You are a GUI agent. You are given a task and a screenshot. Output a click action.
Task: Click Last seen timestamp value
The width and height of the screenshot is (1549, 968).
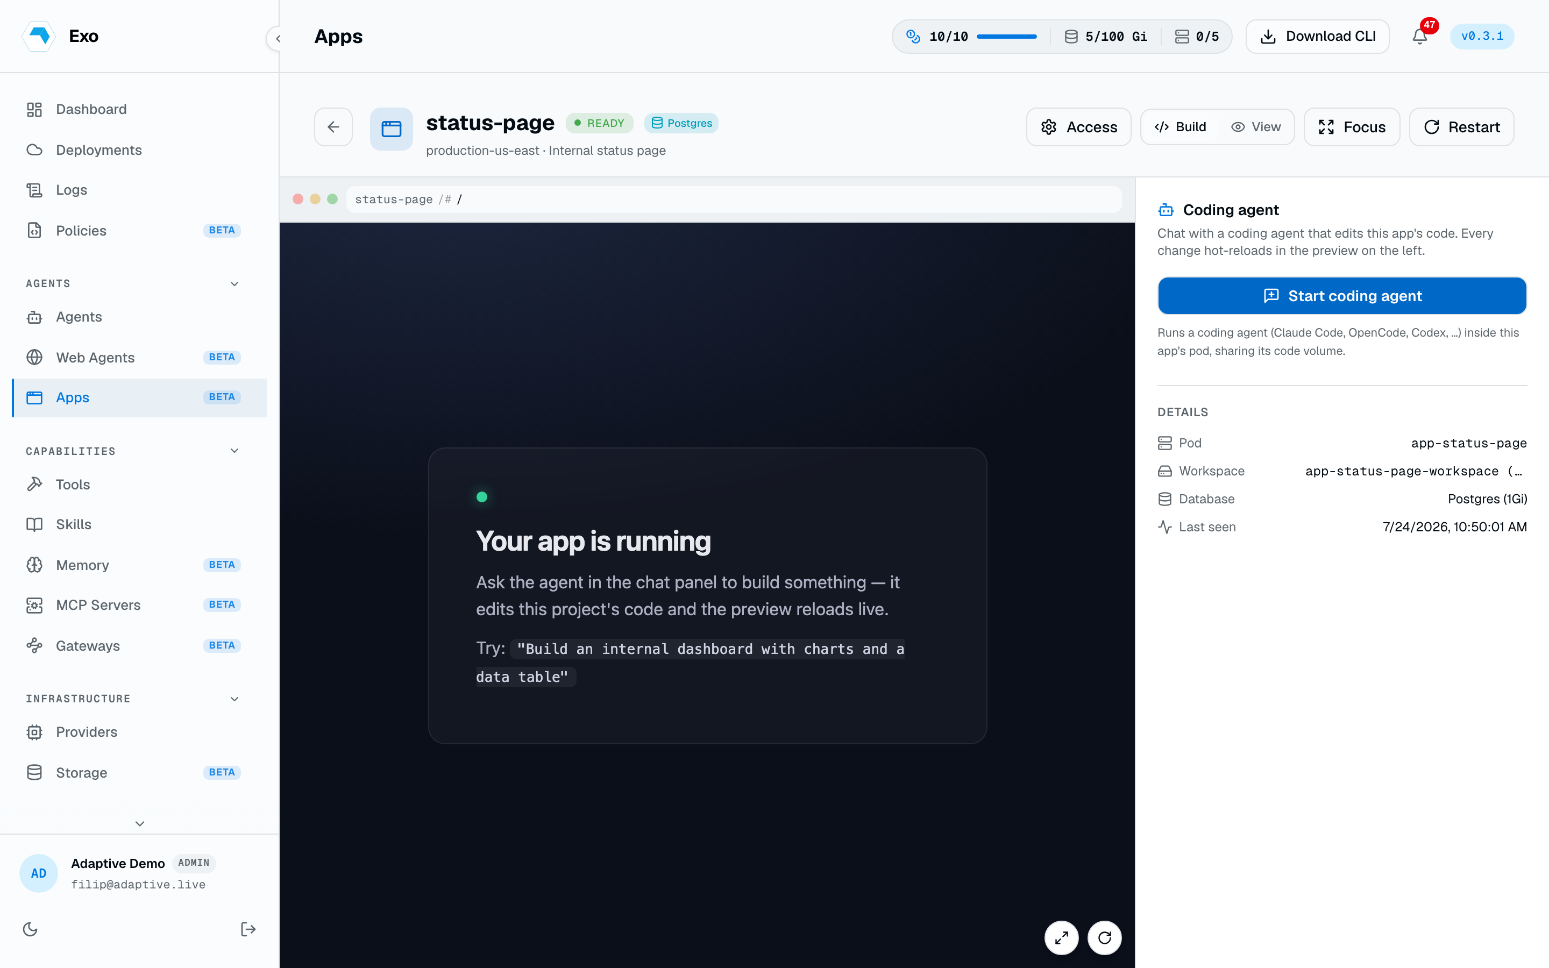pyautogui.click(x=1454, y=527)
